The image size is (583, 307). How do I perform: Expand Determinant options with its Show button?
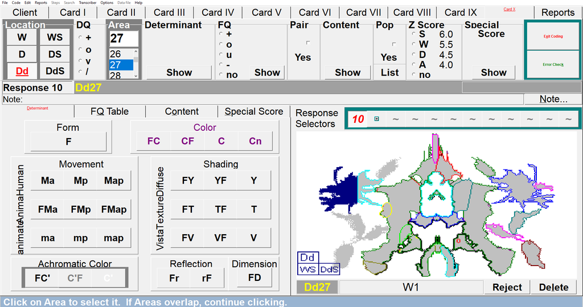(179, 72)
